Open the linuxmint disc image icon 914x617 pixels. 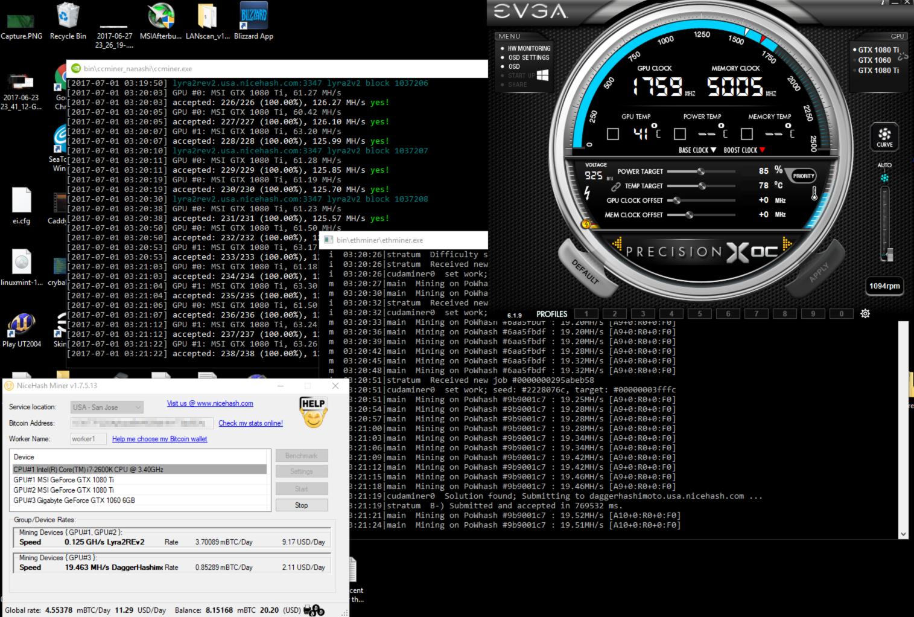pyautogui.click(x=22, y=267)
